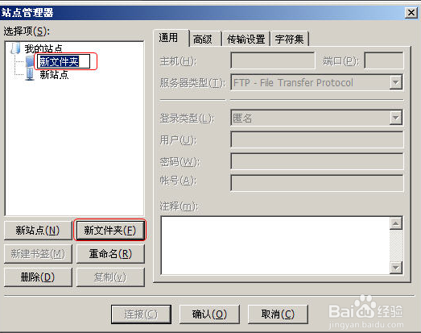Switch to the 传输设置 tab
This screenshot has height=333, width=421.
pyautogui.click(x=246, y=40)
